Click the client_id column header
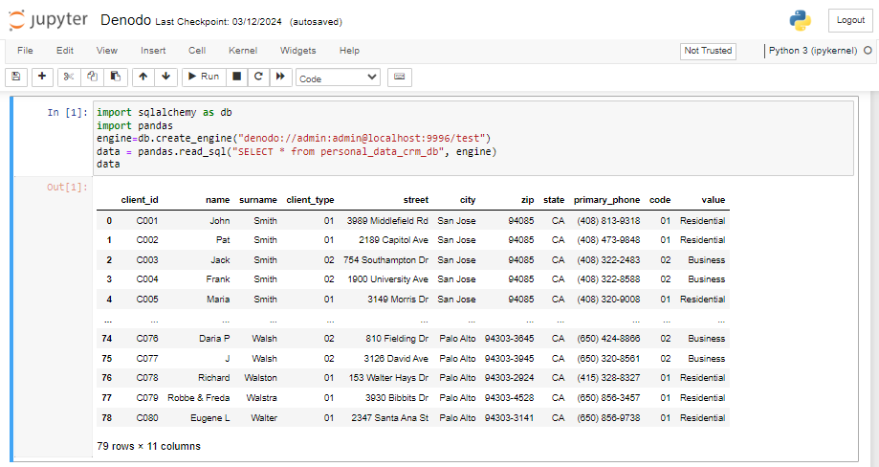The image size is (879, 467). (140, 200)
